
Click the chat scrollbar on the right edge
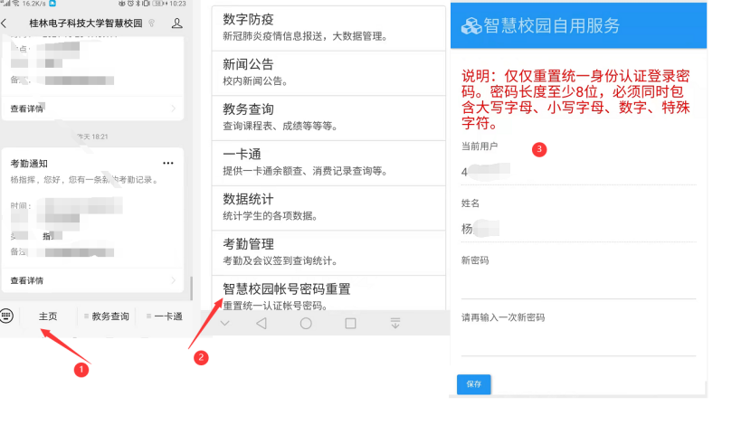coord(191,288)
